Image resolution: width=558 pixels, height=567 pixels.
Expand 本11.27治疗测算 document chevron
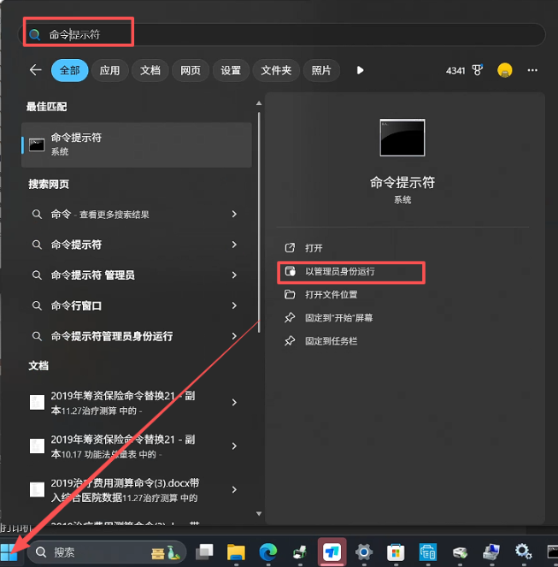point(234,403)
